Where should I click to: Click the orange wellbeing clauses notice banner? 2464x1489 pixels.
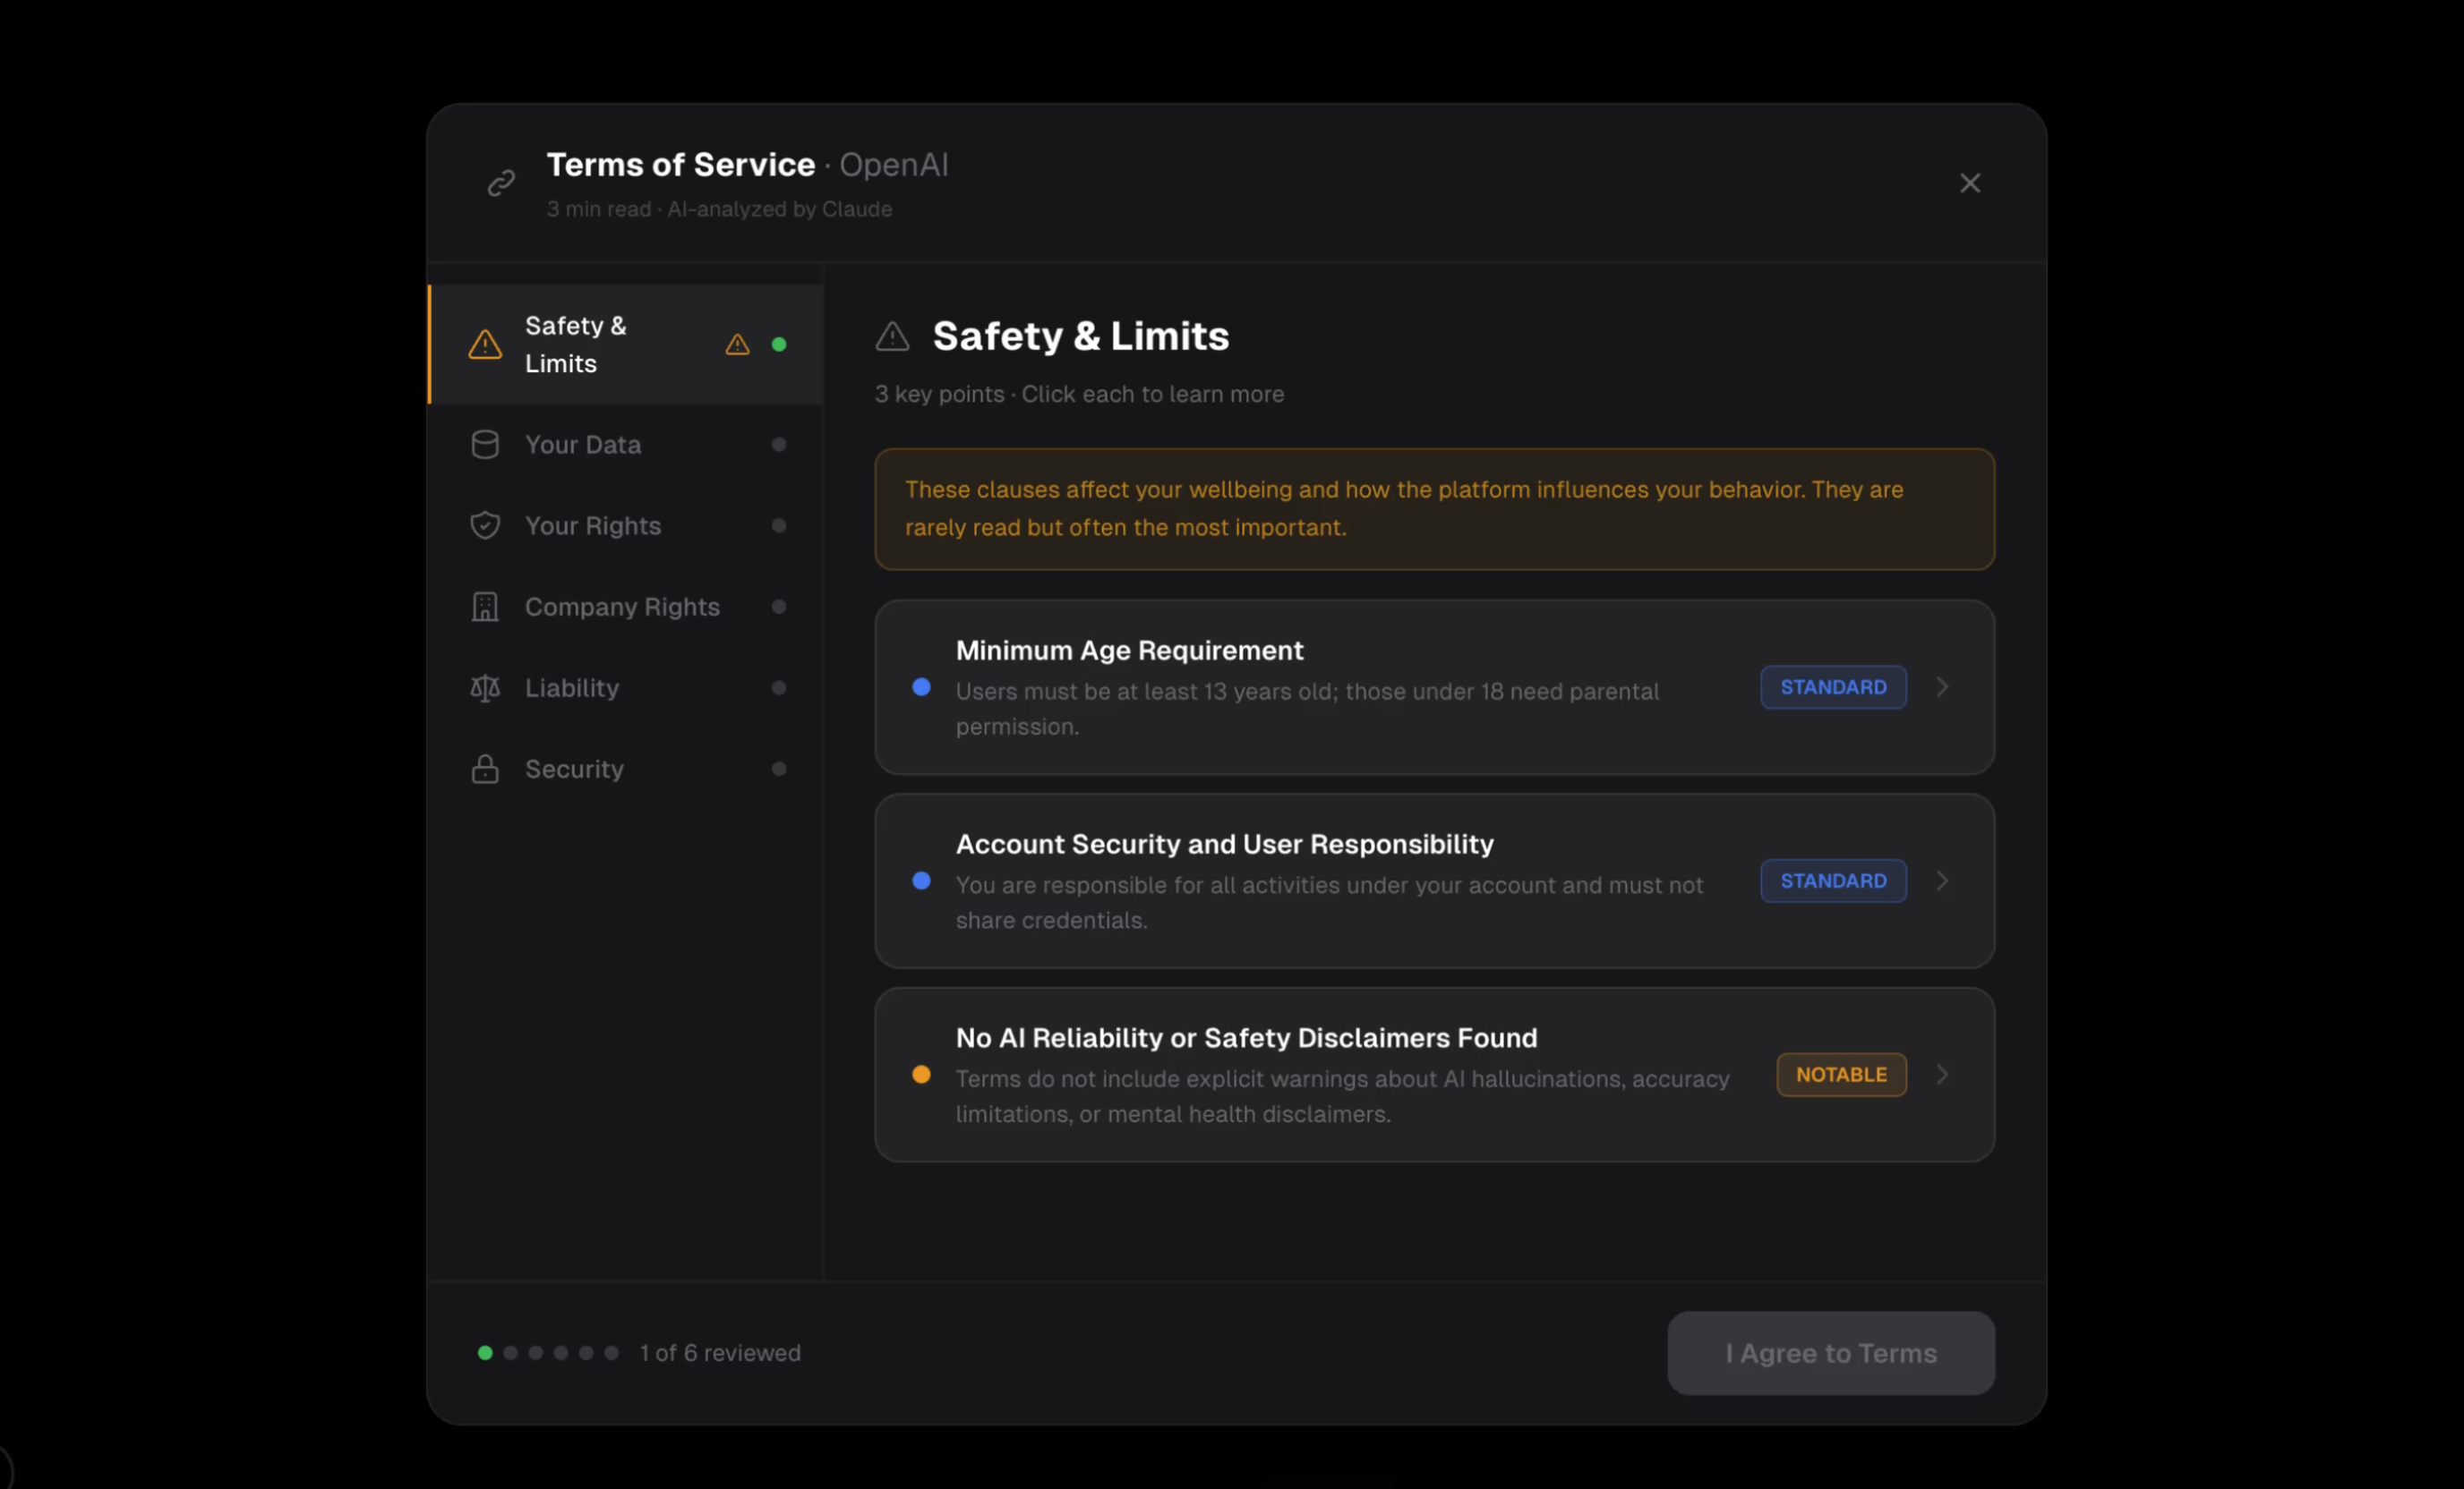(x=1434, y=508)
